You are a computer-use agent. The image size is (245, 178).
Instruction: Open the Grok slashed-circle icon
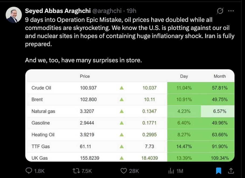[x=220, y=11]
